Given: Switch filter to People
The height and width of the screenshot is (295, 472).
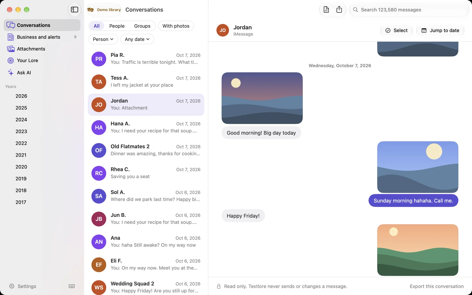Looking at the screenshot, I should click(117, 26).
